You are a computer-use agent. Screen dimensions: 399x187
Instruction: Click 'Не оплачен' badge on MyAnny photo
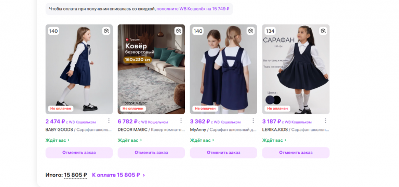point(205,109)
